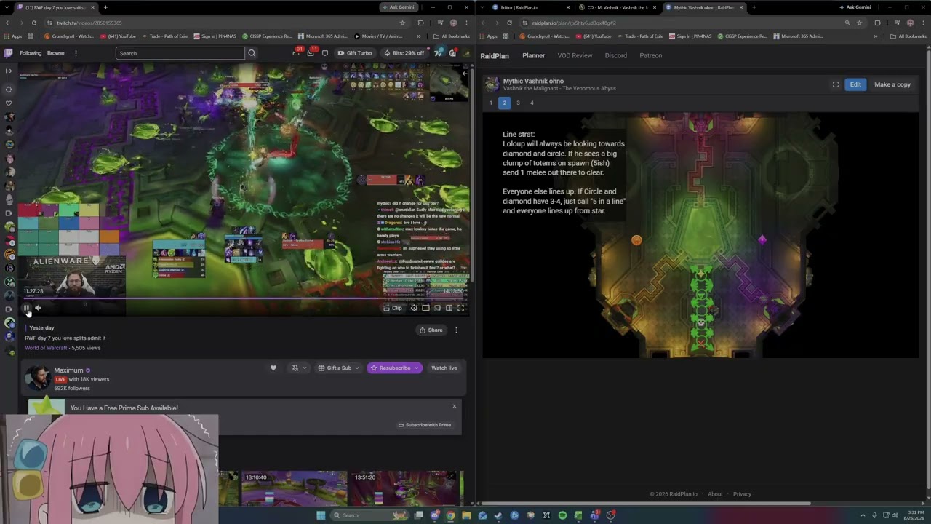Image resolution: width=931 pixels, height=524 pixels.
Task: Open the About link in RaidPlan footer
Action: (716, 494)
